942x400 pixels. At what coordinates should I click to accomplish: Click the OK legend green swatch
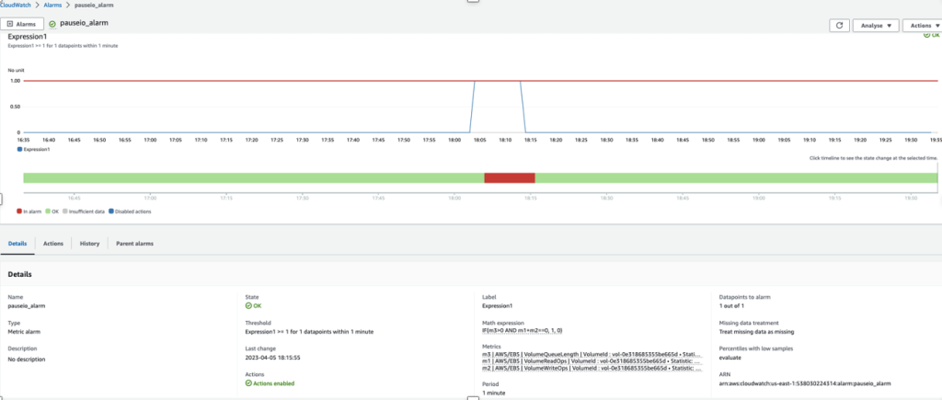[x=48, y=211]
